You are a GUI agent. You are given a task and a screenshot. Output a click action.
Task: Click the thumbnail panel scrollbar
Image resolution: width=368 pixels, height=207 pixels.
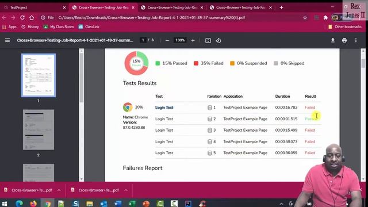click(x=82, y=78)
